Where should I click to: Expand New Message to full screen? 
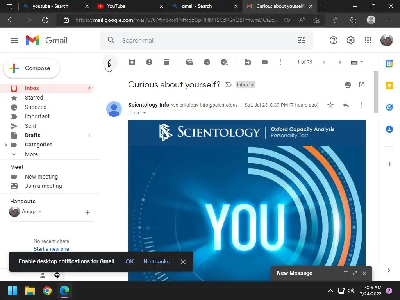click(355, 273)
